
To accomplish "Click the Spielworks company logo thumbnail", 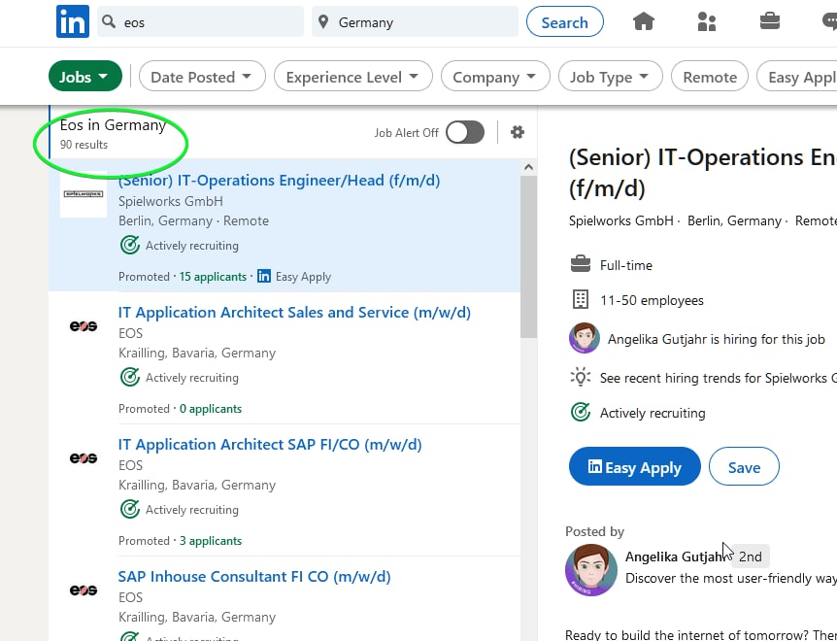I will 84,194.
